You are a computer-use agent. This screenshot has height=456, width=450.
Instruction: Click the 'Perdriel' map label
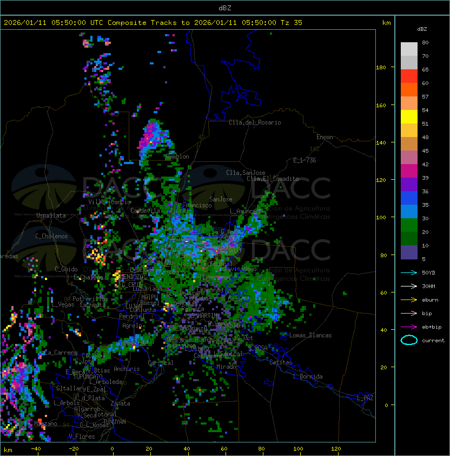[x=131, y=316]
